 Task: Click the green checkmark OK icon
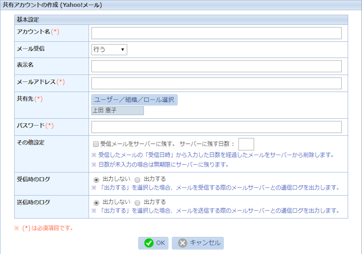(149, 243)
